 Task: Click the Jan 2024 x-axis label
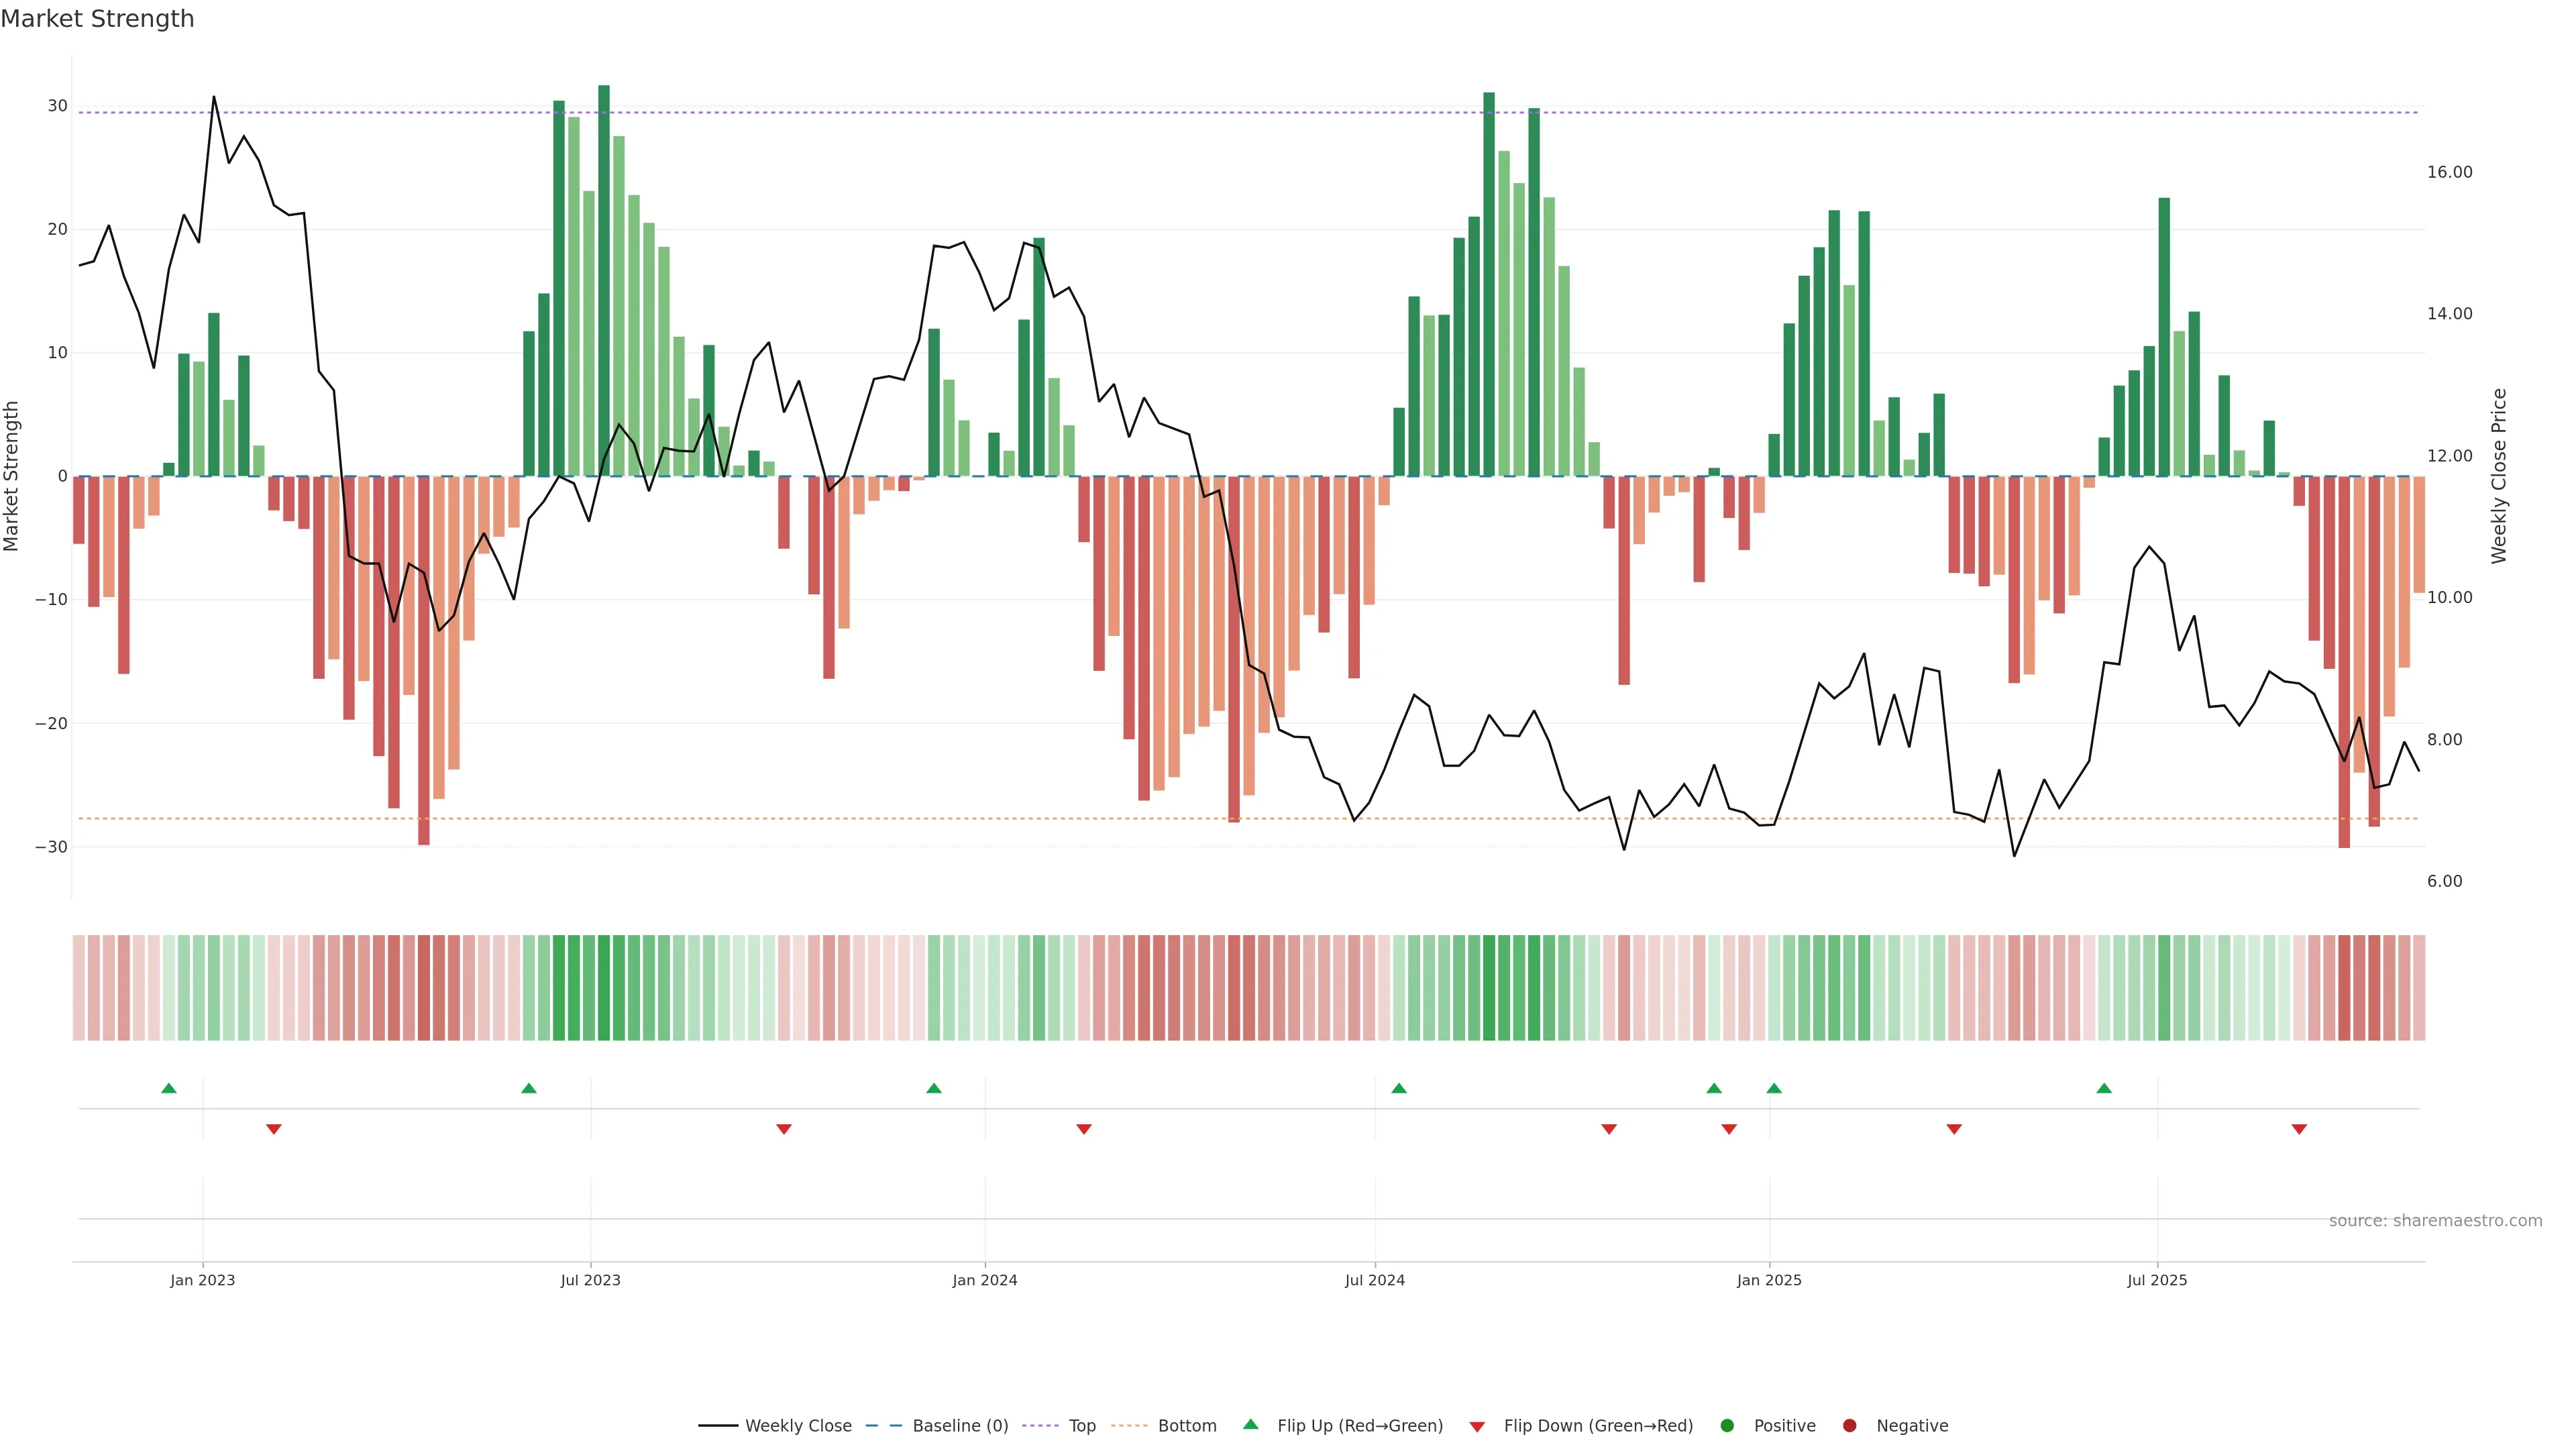click(x=984, y=1280)
